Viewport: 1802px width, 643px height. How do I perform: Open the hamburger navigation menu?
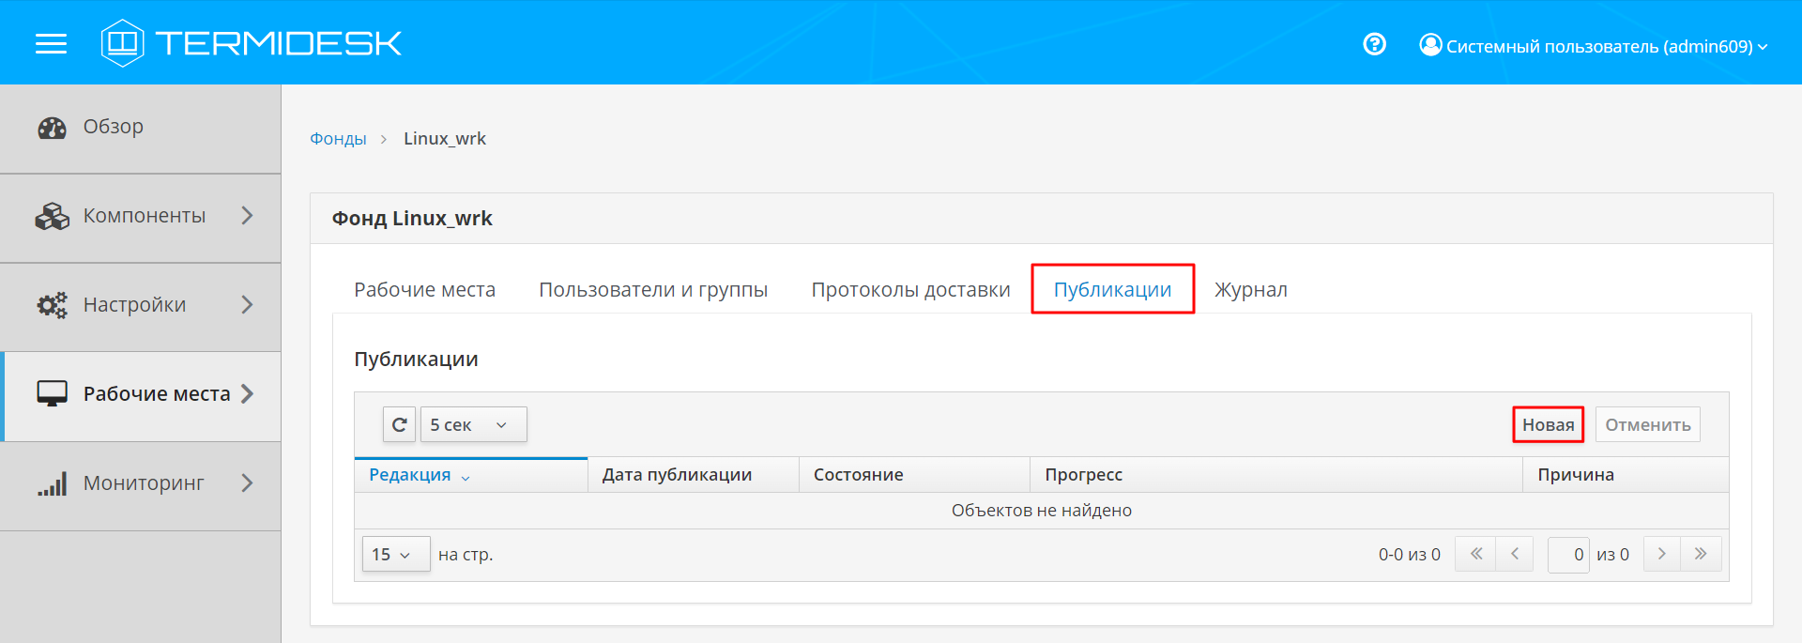[51, 44]
